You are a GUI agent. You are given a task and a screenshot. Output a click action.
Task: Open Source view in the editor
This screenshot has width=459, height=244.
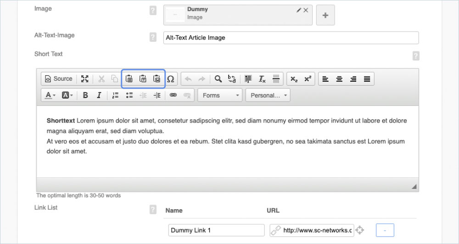58,79
